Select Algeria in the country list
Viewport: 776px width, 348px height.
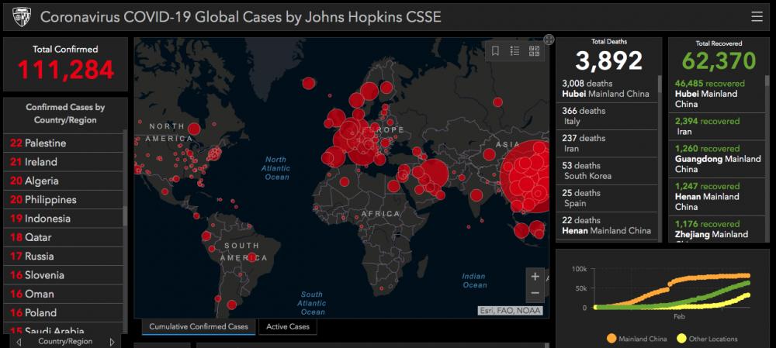(x=64, y=181)
